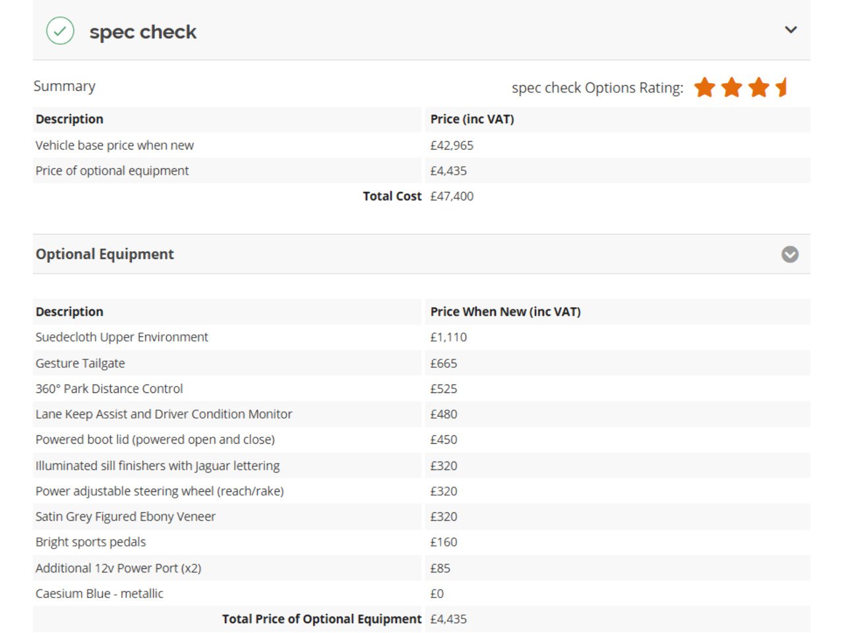The width and height of the screenshot is (844, 633).
Task: Click Illuminated sill finishers with Jaguar lettering
Action: click(158, 466)
